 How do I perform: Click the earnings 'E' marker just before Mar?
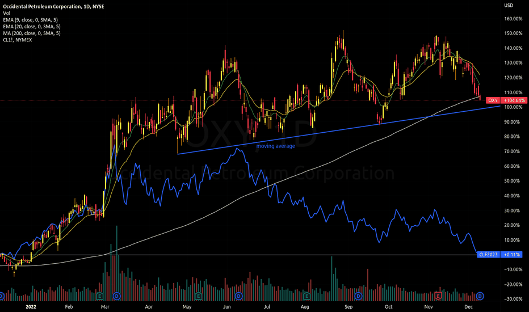(x=99, y=296)
